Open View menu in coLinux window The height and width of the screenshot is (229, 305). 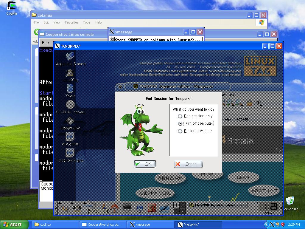click(x=57, y=22)
